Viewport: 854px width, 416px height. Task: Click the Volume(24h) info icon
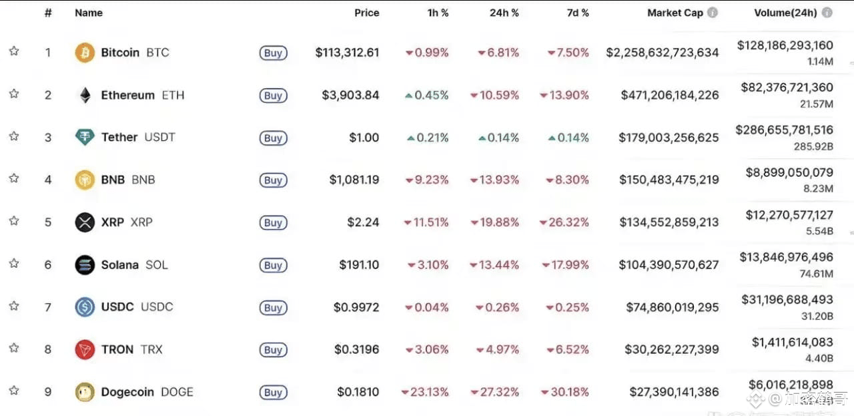[827, 13]
